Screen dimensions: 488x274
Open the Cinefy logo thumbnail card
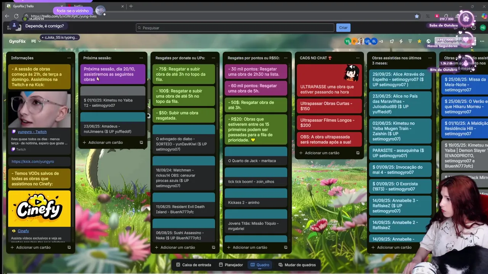click(39, 209)
